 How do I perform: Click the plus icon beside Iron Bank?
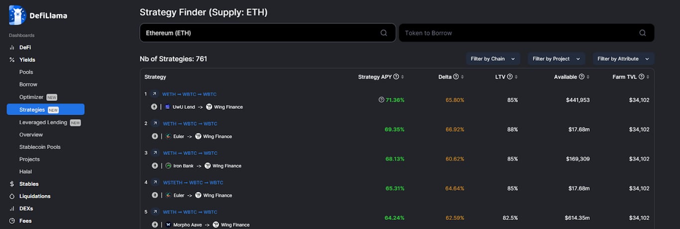pyautogui.click(x=154, y=166)
